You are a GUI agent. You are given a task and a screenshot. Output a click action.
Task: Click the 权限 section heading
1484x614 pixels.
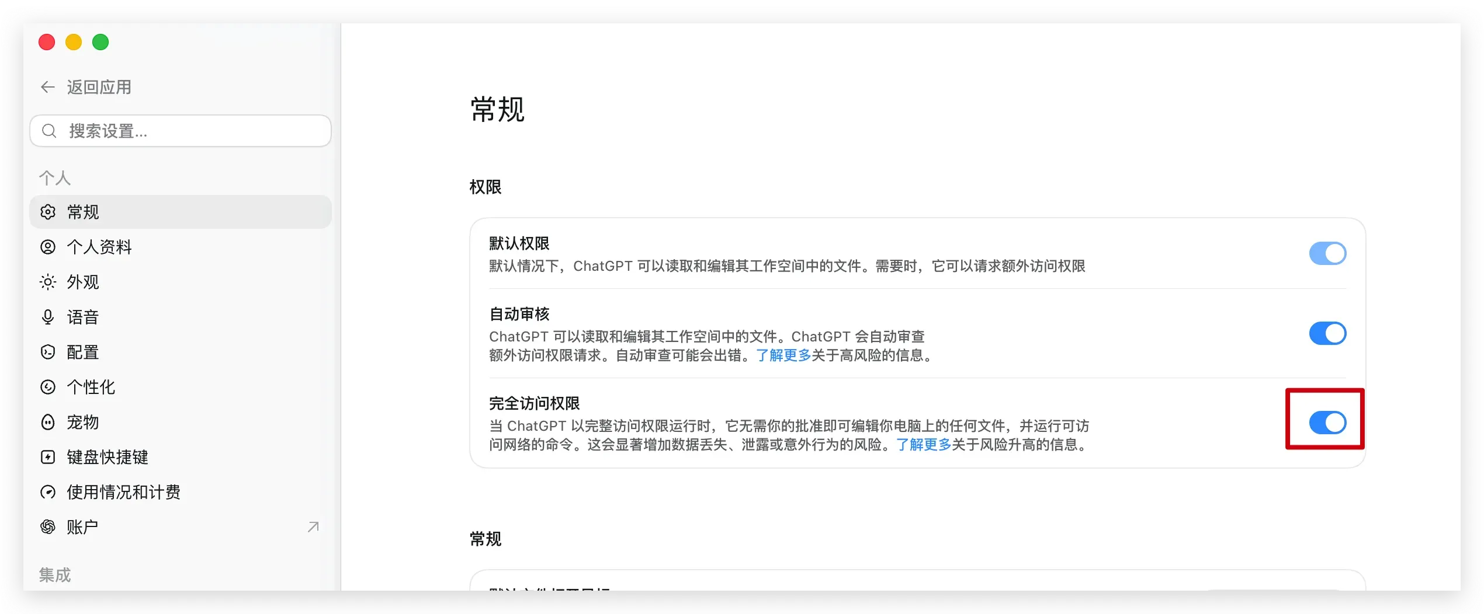click(486, 187)
